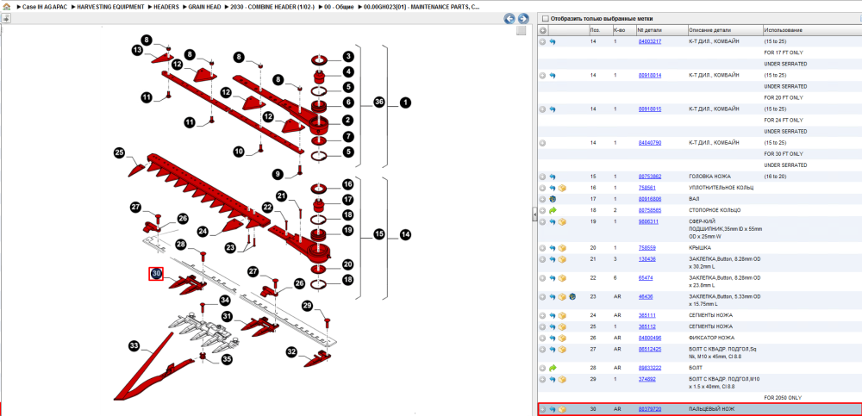Click the box icon for part 374892
Image resolution: width=862 pixels, height=416 pixels.
562,379
